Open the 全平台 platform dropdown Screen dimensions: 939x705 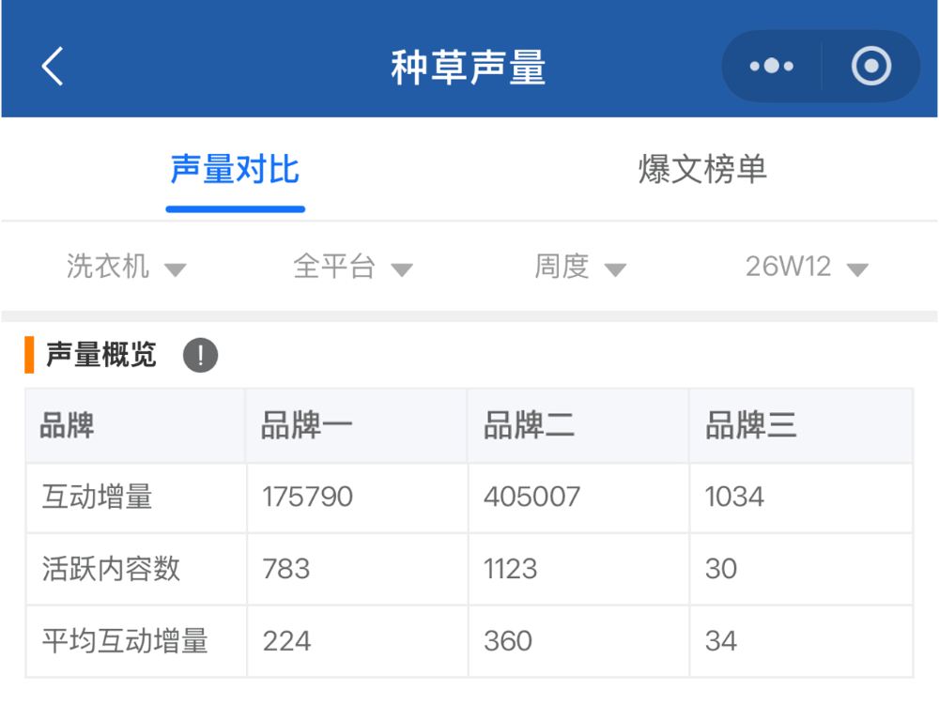point(352,268)
